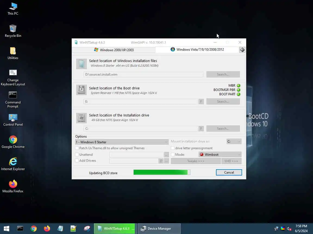Open the Utilities folder icon
Image resolution: width=313 pixels, height=234 pixels.
click(x=13, y=53)
